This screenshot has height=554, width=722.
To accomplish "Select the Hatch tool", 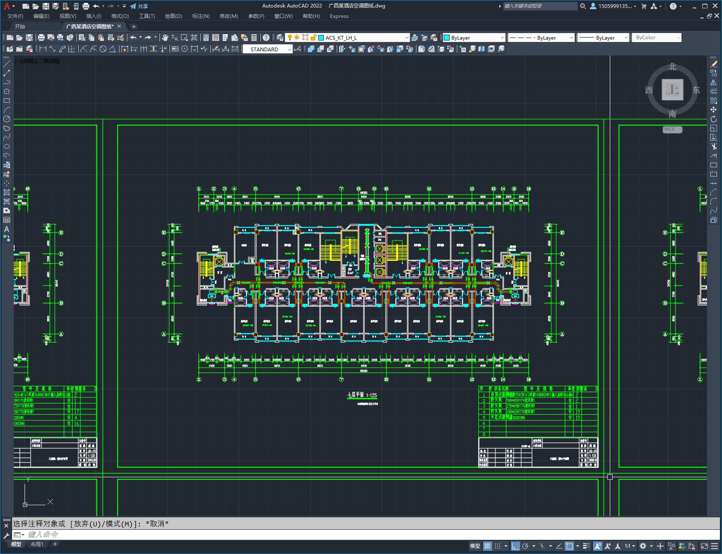I will (x=7, y=192).
